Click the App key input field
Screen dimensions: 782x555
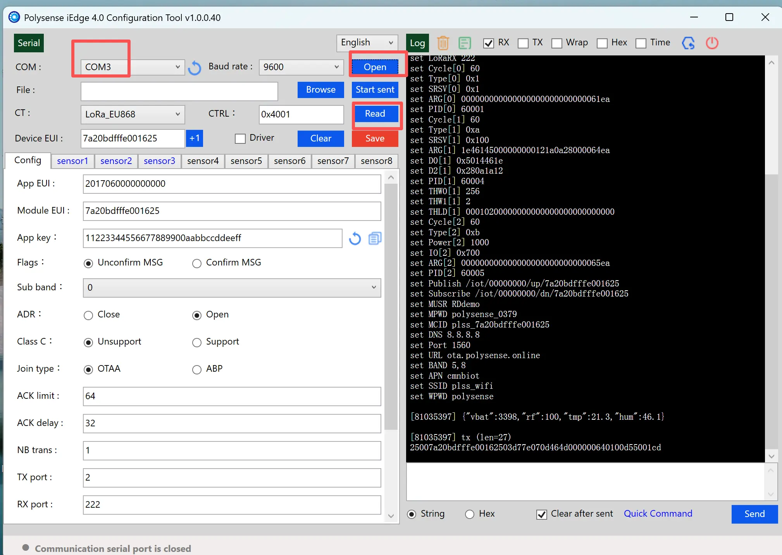pos(212,238)
